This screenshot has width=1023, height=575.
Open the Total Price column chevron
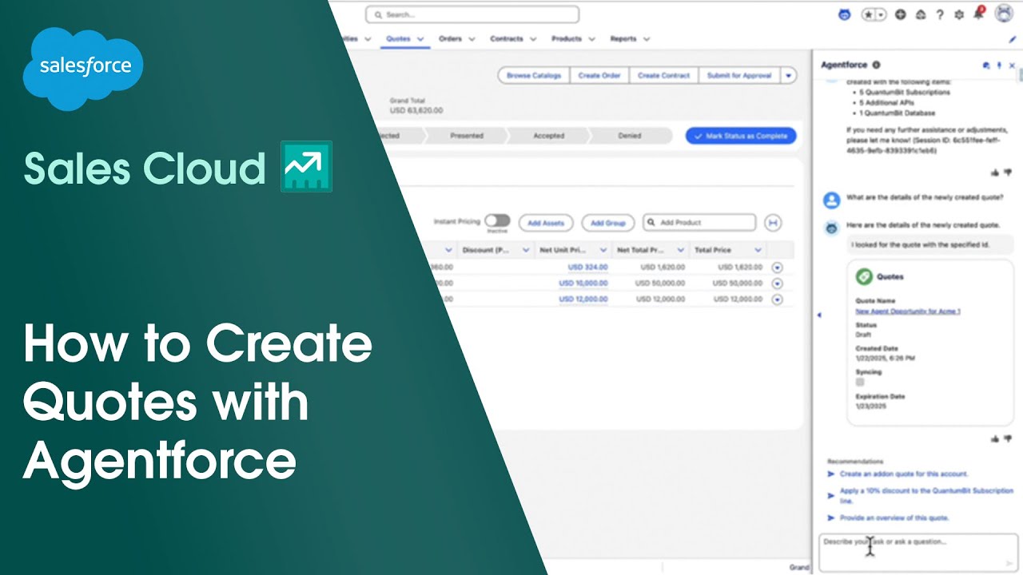coord(758,250)
